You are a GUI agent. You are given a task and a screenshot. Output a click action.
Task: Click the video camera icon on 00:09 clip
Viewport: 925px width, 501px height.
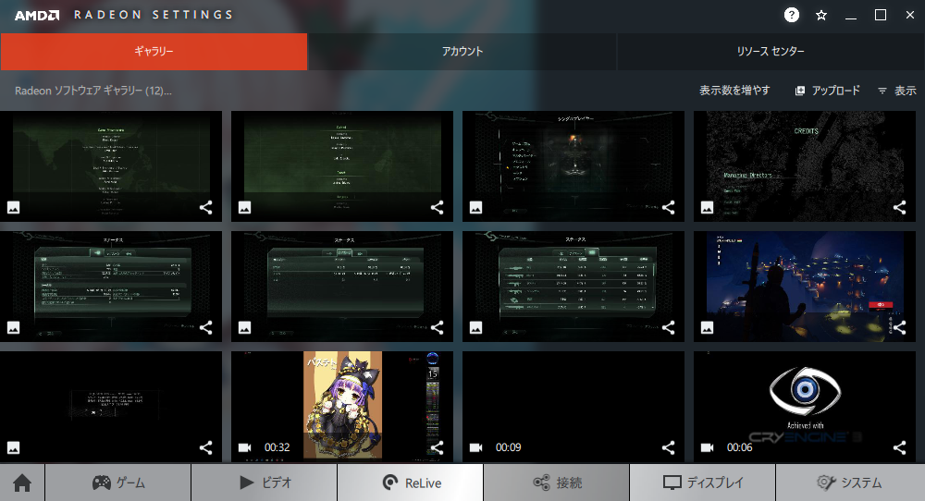(x=475, y=447)
